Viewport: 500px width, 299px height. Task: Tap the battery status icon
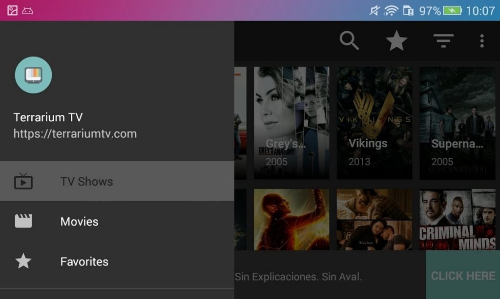(x=452, y=11)
